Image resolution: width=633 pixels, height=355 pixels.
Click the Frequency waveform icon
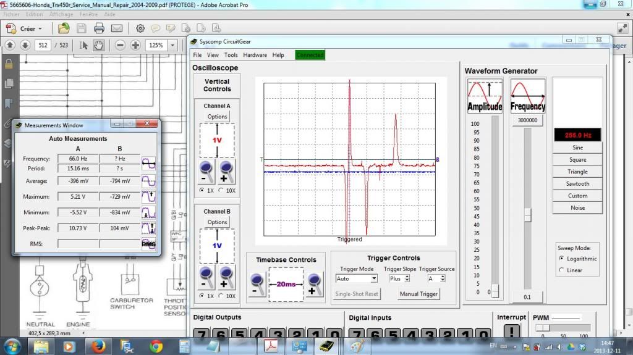tap(528, 96)
